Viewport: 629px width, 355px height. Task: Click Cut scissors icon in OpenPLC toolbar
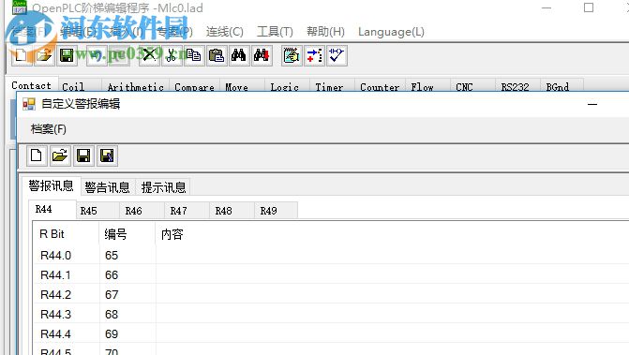pos(172,55)
